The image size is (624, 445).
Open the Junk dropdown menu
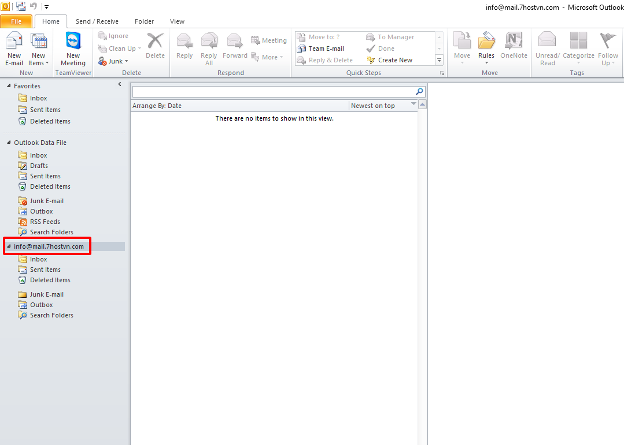pyautogui.click(x=113, y=61)
